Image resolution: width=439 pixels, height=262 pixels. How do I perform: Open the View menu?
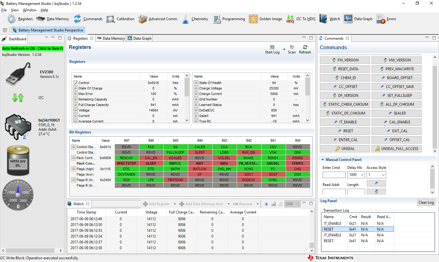pyautogui.click(x=15, y=10)
